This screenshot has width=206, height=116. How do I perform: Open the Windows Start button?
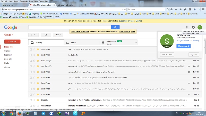point(3,113)
